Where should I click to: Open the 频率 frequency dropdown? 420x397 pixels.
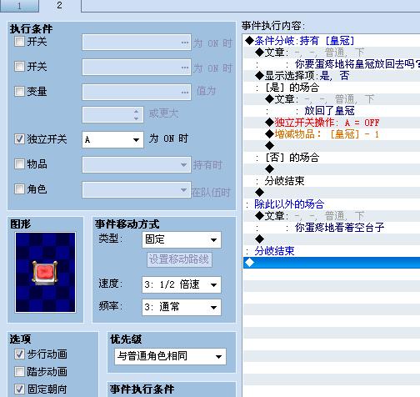[x=182, y=307]
